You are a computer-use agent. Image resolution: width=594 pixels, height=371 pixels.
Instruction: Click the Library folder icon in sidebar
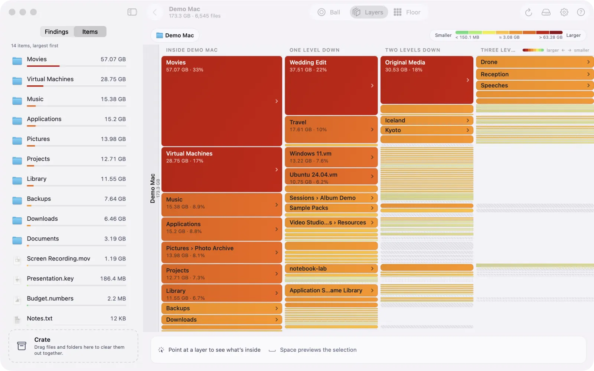(17, 180)
